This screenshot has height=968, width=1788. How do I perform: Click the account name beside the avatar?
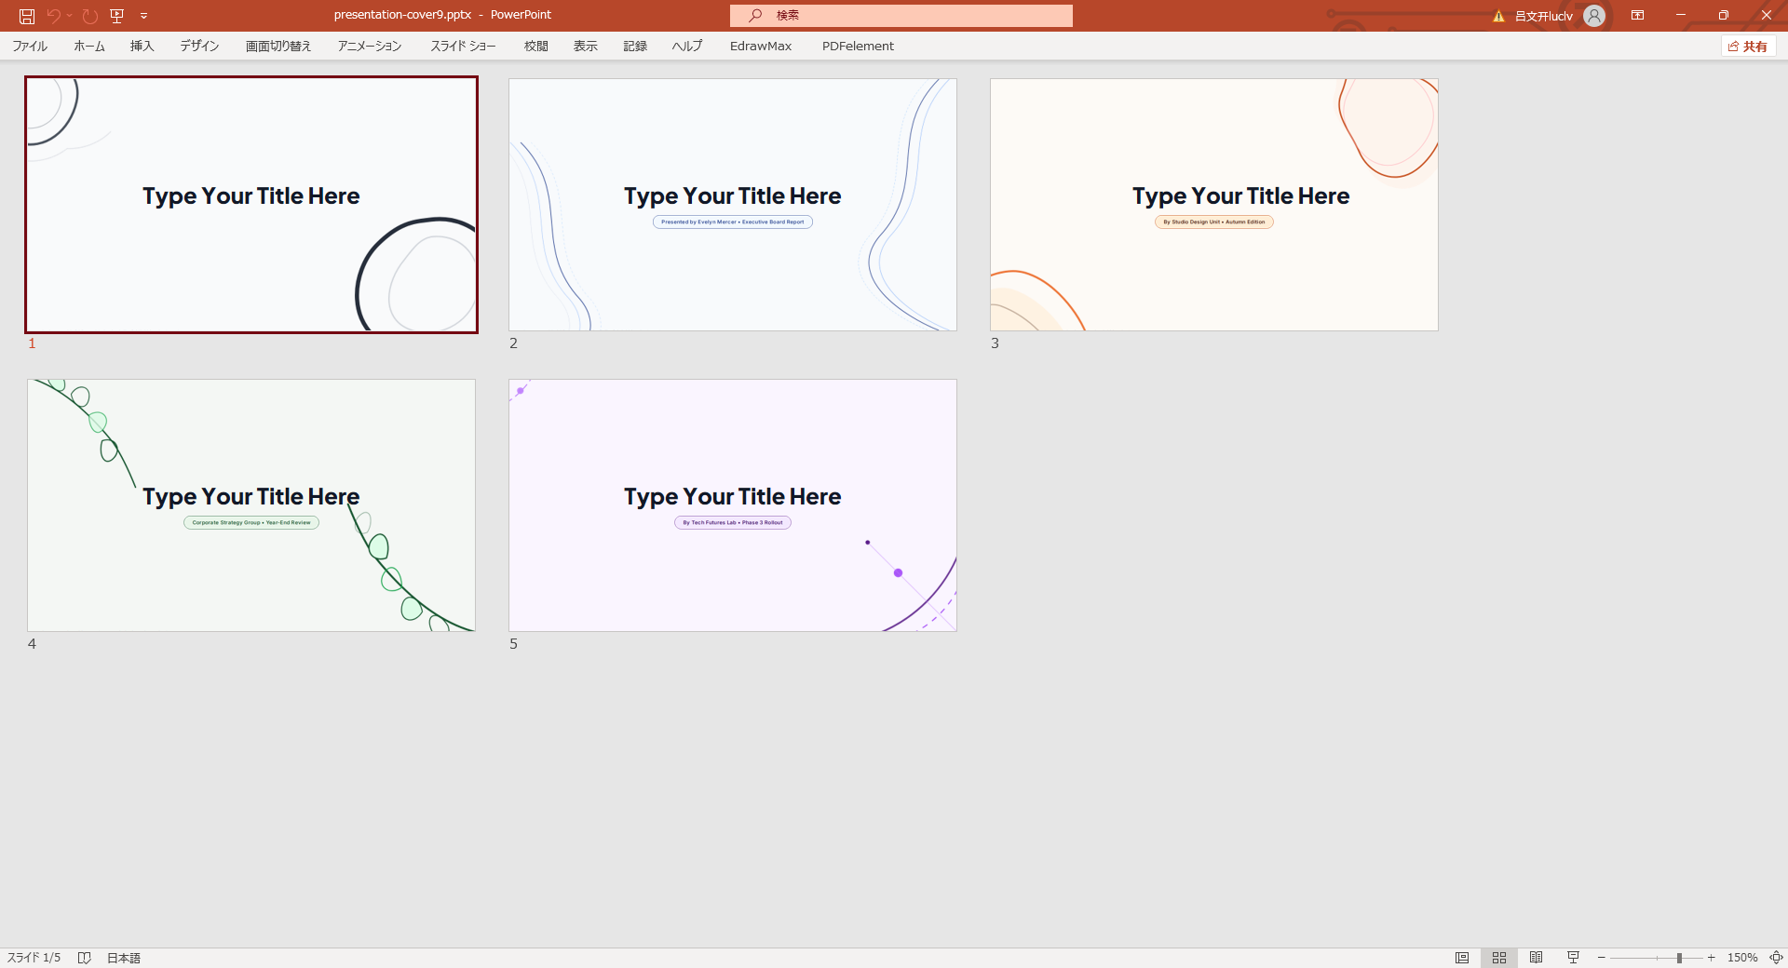tap(1543, 16)
